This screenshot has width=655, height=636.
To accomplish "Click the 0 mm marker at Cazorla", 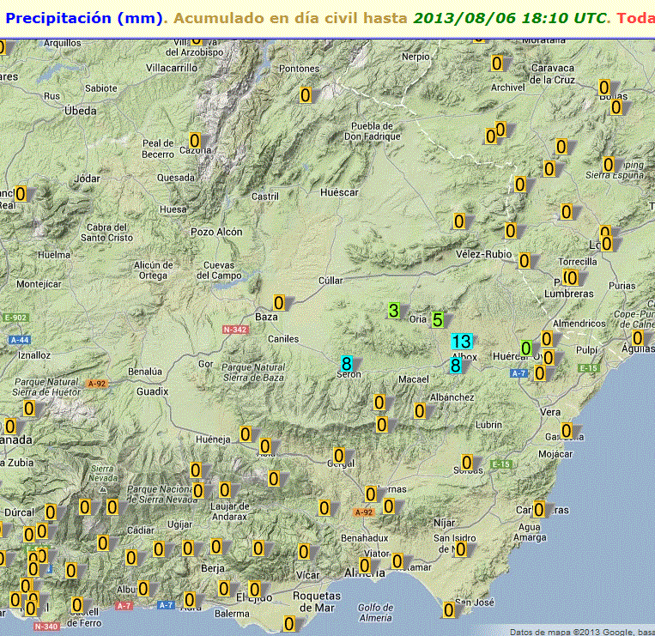I will [195, 140].
